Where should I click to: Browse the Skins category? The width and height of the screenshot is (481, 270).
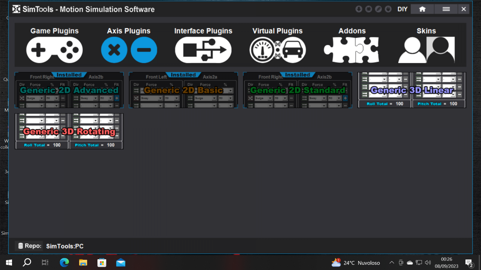pos(426,50)
